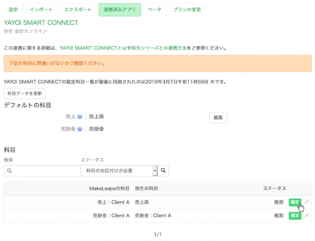This screenshot has width=315, height=241.
Task: Click the 弥生 会計オンライン subtitle
Action: click(25, 31)
